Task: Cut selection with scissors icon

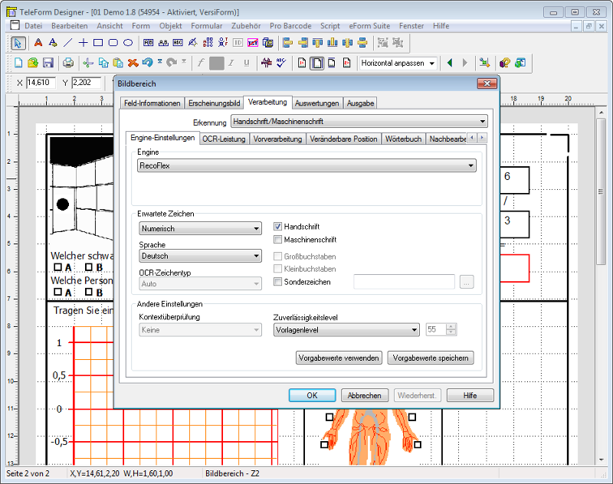Action: pos(88,63)
